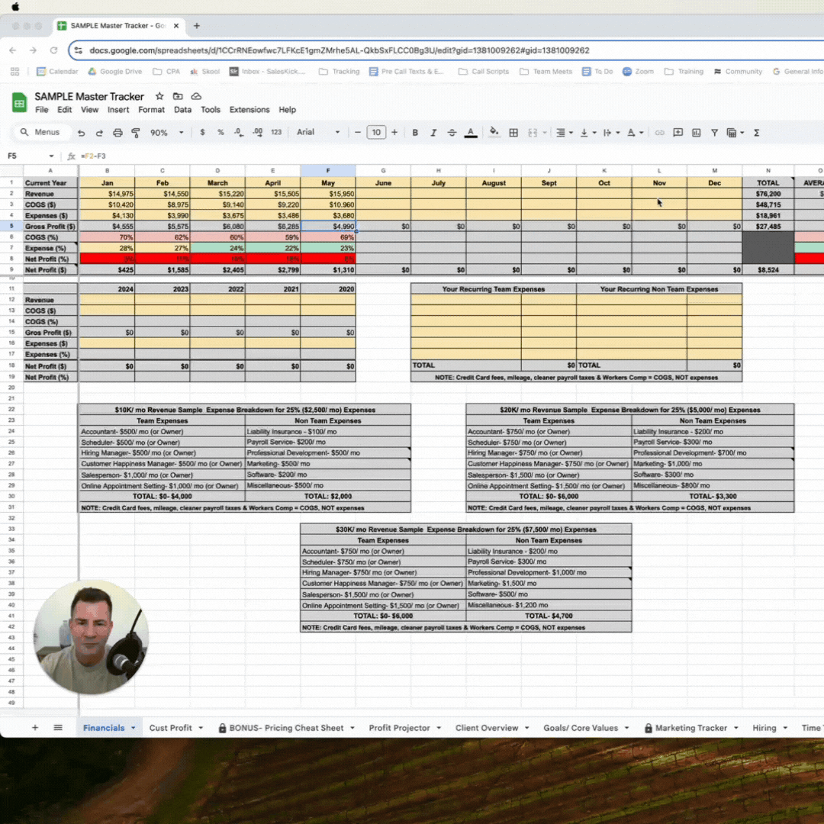824x824 pixels.
Task: Switch to the Profit Projector tab
Action: pyautogui.click(x=399, y=728)
